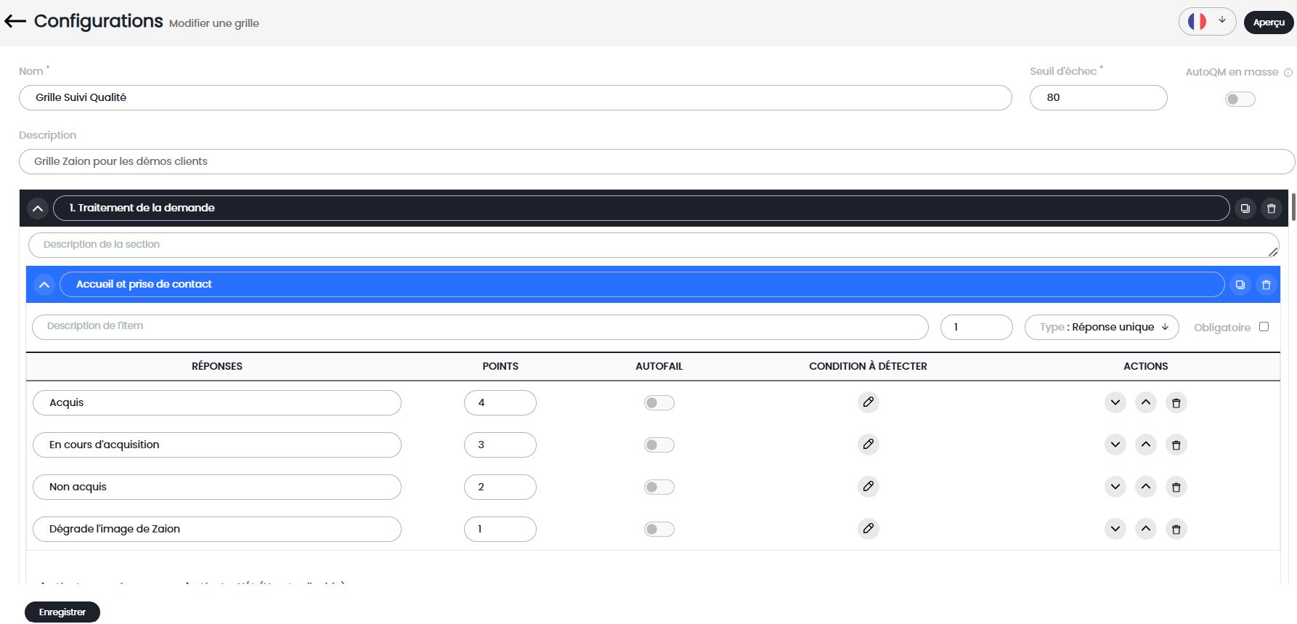Click the back arrow next to Configurations
1297x624 pixels.
click(15, 22)
